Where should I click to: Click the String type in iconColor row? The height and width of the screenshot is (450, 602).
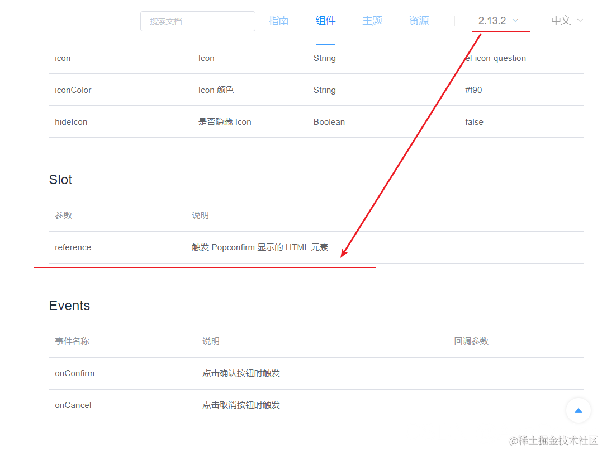(x=324, y=90)
